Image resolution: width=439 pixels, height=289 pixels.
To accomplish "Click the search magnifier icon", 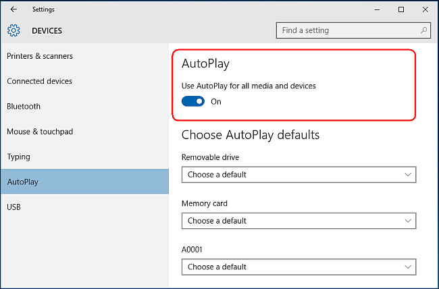I will (x=423, y=30).
